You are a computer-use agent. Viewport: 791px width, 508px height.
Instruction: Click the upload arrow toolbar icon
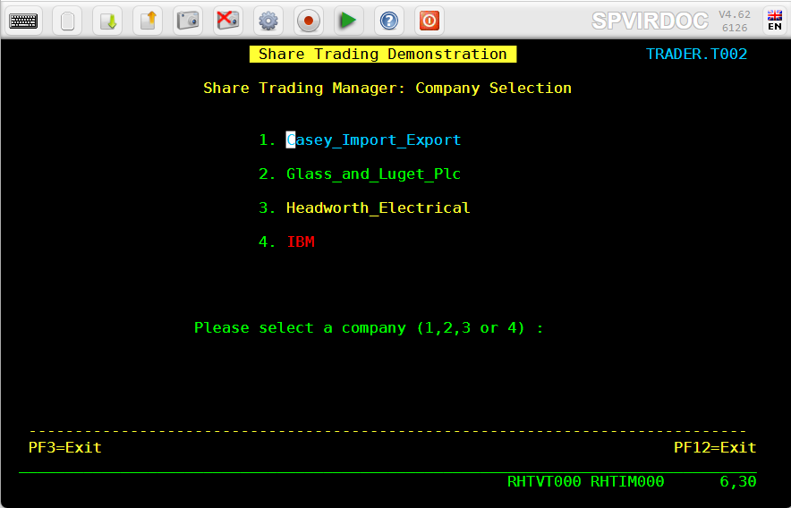[148, 21]
